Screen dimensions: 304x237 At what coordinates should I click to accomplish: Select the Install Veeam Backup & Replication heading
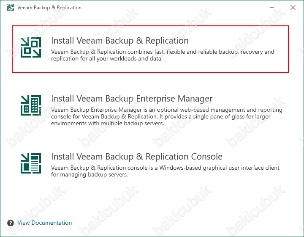[120, 41]
